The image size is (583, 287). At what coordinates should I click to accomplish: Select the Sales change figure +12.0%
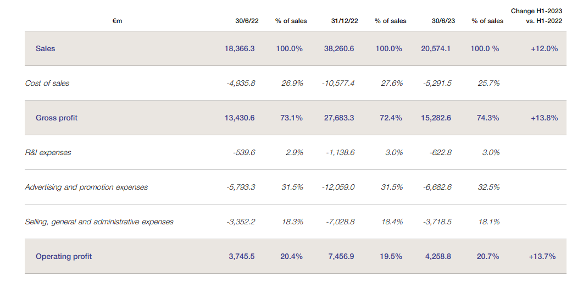[544, 48]
